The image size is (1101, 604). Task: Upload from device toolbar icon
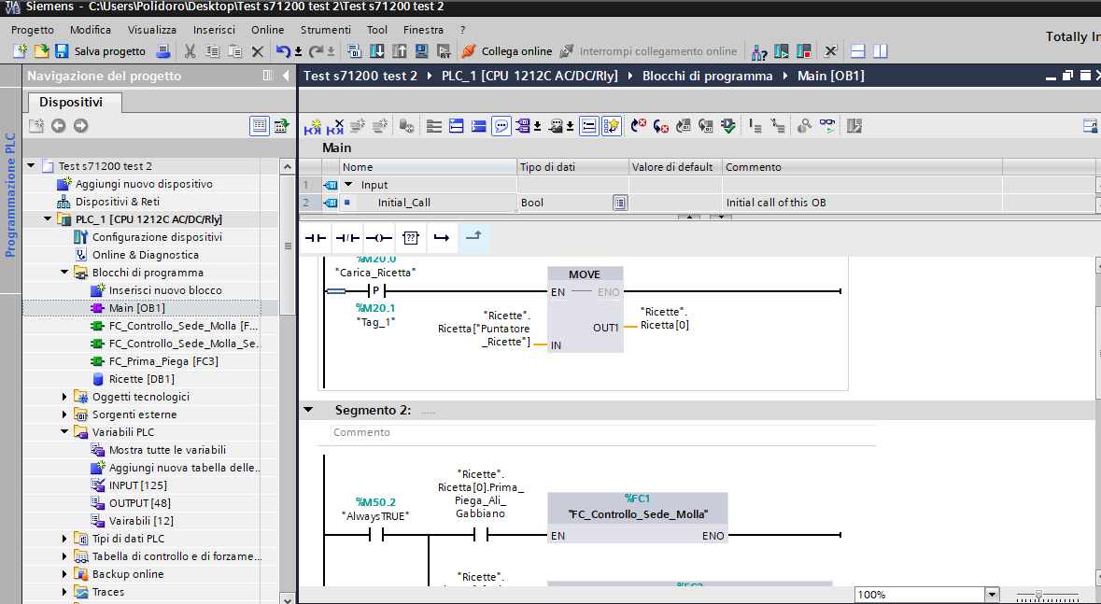point(400,50)
